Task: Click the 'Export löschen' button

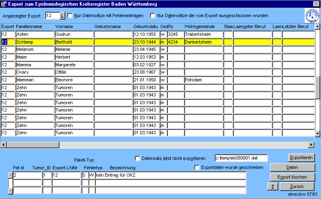Action: click(292, 177)
